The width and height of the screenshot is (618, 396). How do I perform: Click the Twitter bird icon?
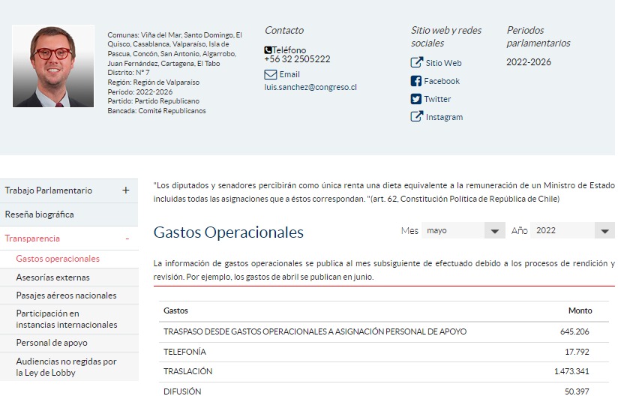click(x=416, y=99)
